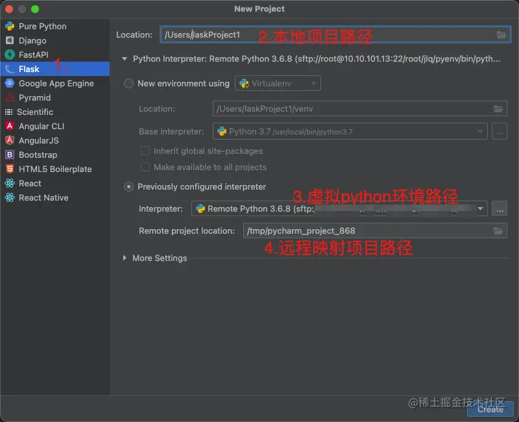The width and height of the screenshot is (519, 422).
Task: Choose Django project type
Action: point(32,40)
